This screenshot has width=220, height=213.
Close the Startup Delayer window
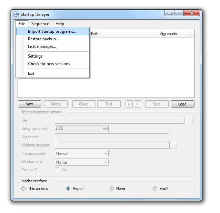click(192, 13)
